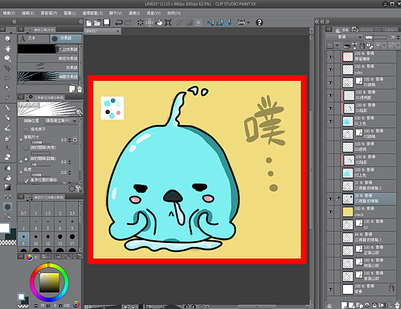This screenshot has width=401, height=309.
Task: Uncheck the 基準位置的偏移 checkbox
Action: tap(27, 180)
